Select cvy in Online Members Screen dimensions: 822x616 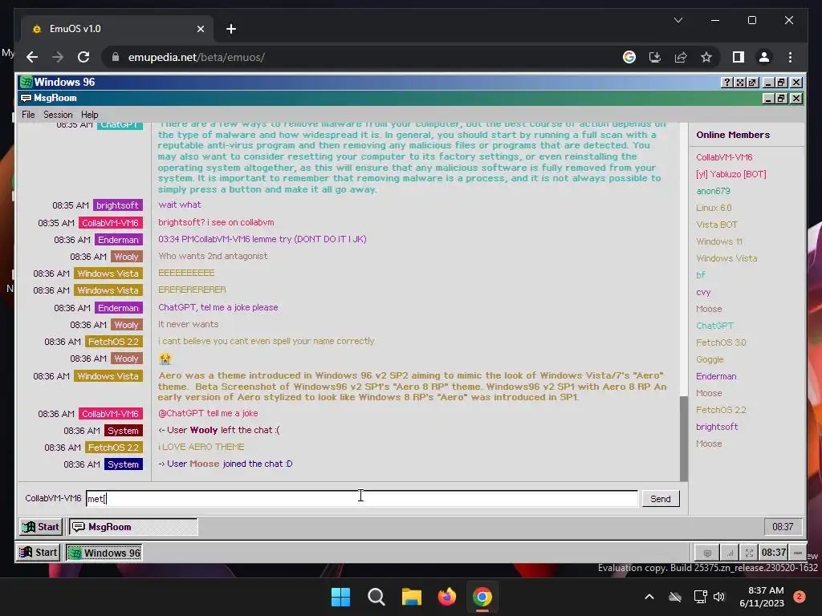703,292
